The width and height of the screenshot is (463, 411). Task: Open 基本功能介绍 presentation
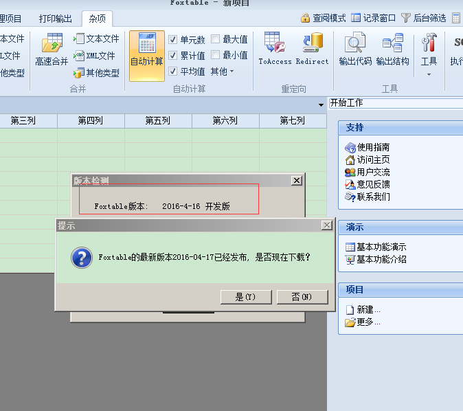pos(376,259)
